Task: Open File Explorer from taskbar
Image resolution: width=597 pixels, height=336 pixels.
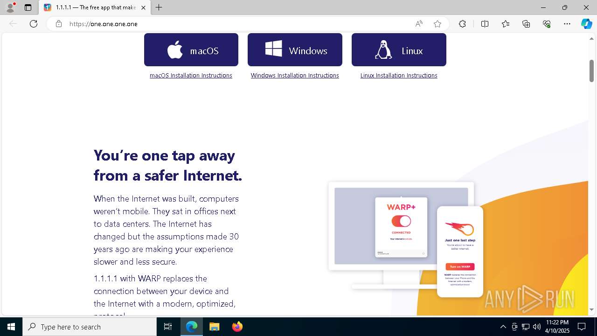Action: pos(214,327)
